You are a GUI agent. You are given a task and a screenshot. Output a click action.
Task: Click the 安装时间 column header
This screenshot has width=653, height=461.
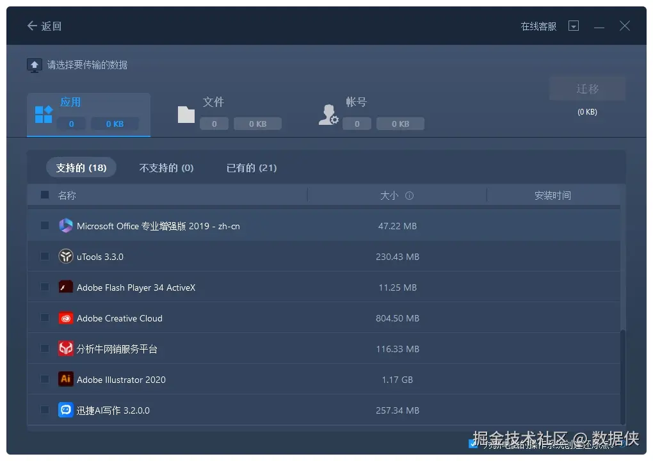point(552,195)
